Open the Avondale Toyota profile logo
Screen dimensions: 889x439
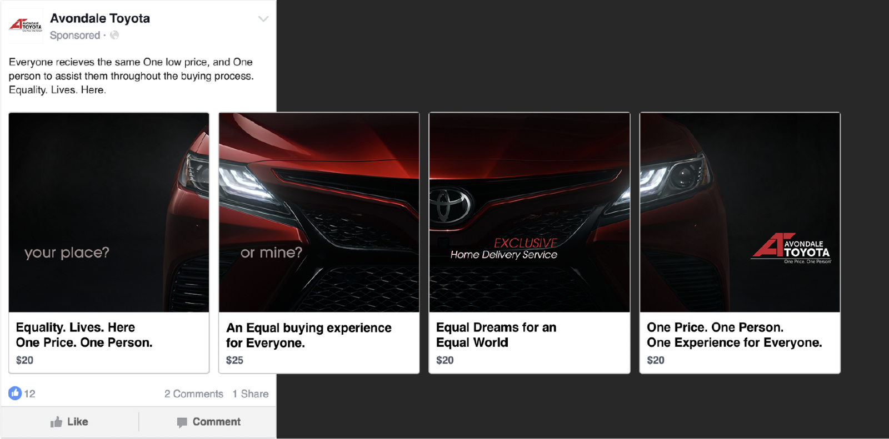click(x=26, y=26)
